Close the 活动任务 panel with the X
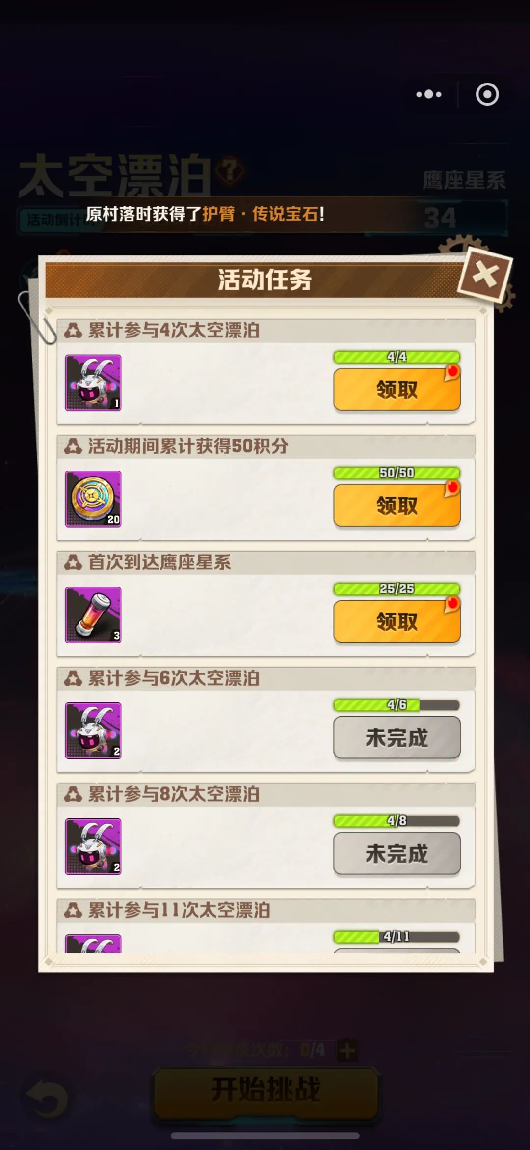Image resolution: width=530 pixels, height=1150 pixels. click(485, 275)
